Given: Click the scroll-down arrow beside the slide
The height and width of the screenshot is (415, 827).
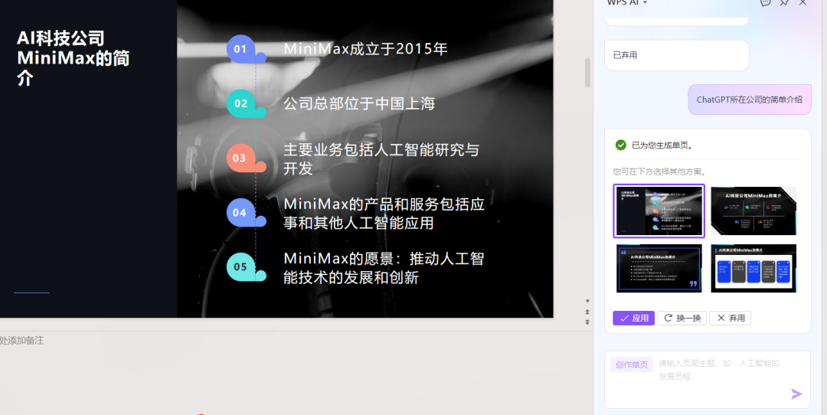Looking at the screenshot, I should pyautogui.click(x=587, y=302).
